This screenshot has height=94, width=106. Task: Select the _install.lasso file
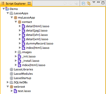(31, 61)
